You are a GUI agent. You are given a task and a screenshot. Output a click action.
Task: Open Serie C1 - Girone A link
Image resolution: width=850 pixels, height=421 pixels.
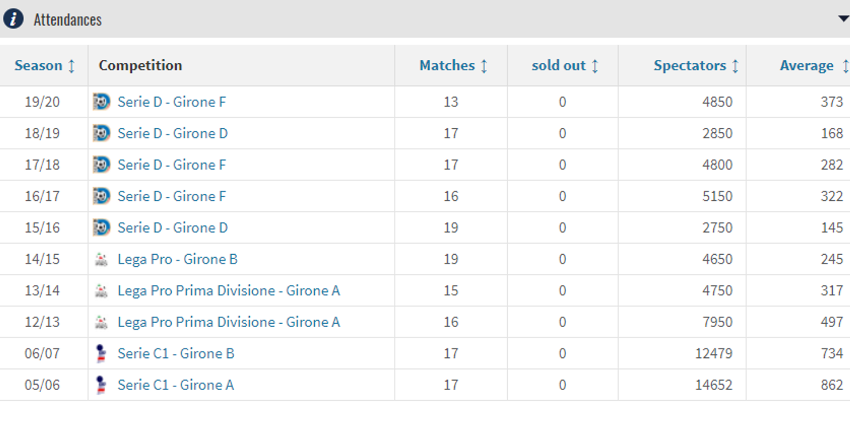pyautogui.click(x=175, y=385)
